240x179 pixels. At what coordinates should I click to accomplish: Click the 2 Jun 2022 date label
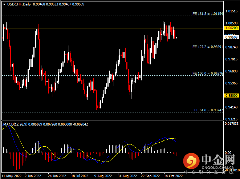(x=33, y=176)
